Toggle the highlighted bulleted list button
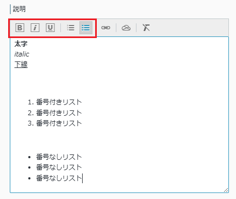This screenshot has width=236, height=199. [86, 28]
